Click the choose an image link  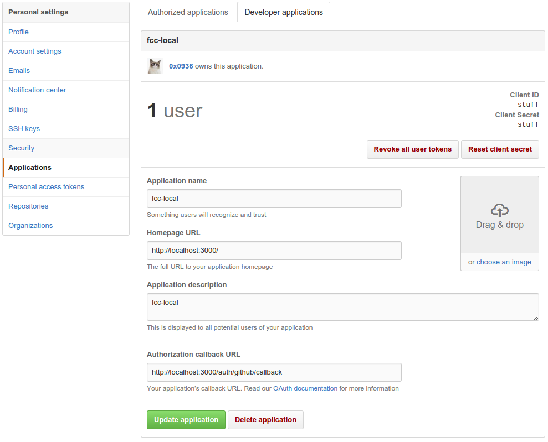click(504, 262)
